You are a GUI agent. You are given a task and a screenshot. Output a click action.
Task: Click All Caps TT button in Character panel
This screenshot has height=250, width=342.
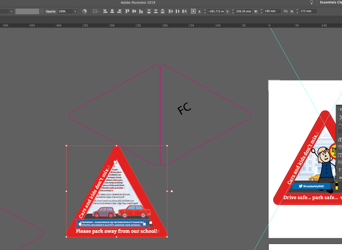340,170
